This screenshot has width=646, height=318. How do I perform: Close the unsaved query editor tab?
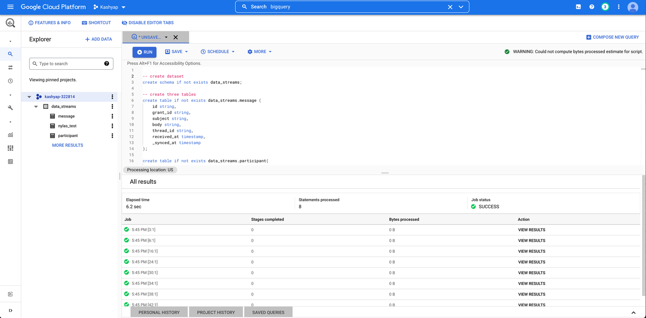(x=176, y=37)
